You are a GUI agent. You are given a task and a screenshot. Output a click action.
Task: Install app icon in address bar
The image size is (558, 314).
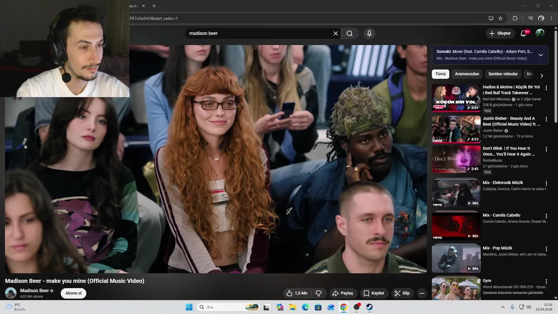click(491, 18)
